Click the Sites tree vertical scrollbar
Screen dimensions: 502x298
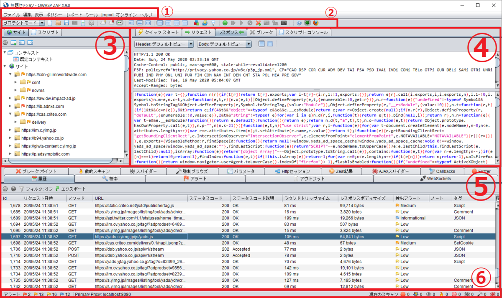pos(126,104)
